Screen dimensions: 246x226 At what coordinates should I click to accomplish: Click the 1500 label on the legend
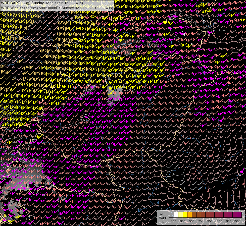click(x=237, y=221)
